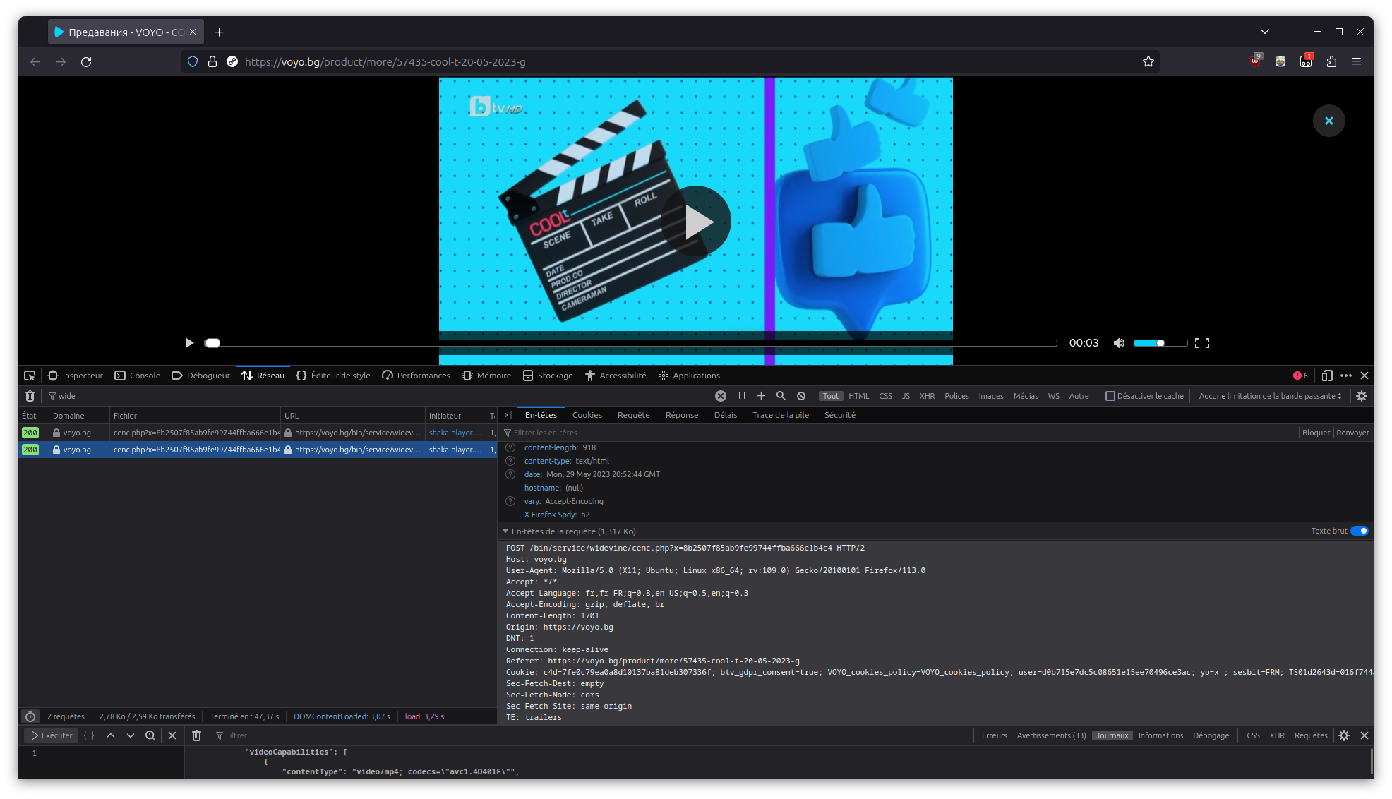The height and width of the screenshot is (799, 1392).
Task: Filter requests by WS type
Action: 1053,396
